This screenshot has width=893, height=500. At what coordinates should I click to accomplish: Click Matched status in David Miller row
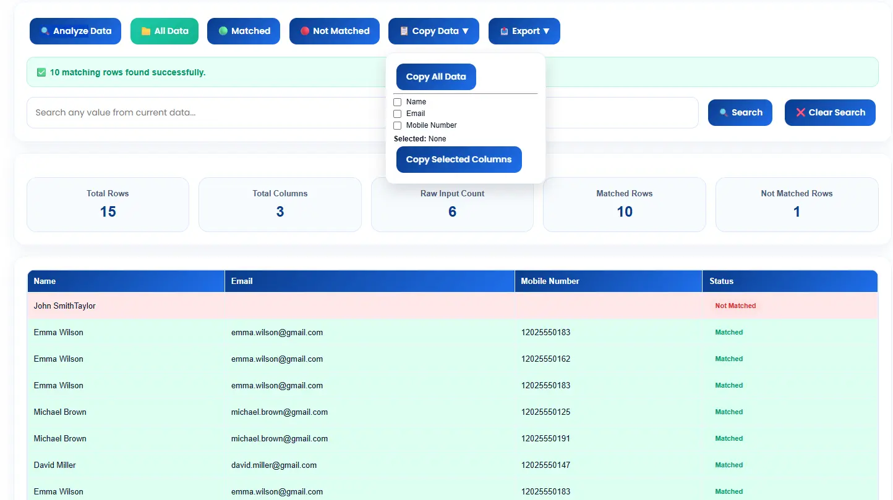point(728,465)
